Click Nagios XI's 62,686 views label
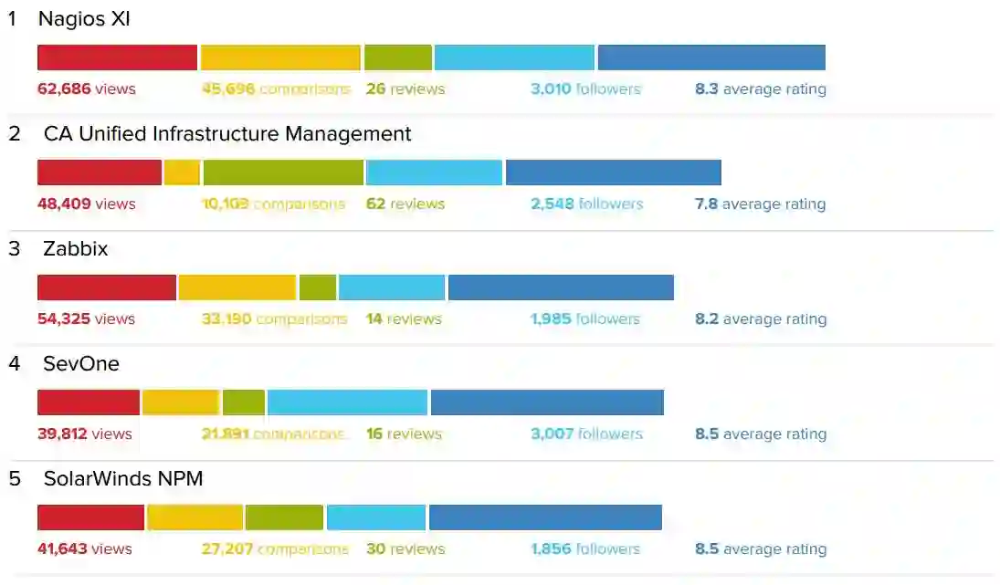This screenshot has height=585, width=1000. (x=86, y=89)
